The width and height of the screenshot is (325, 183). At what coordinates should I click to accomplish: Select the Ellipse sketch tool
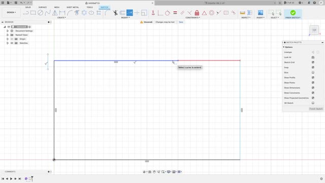pos(91,13)
